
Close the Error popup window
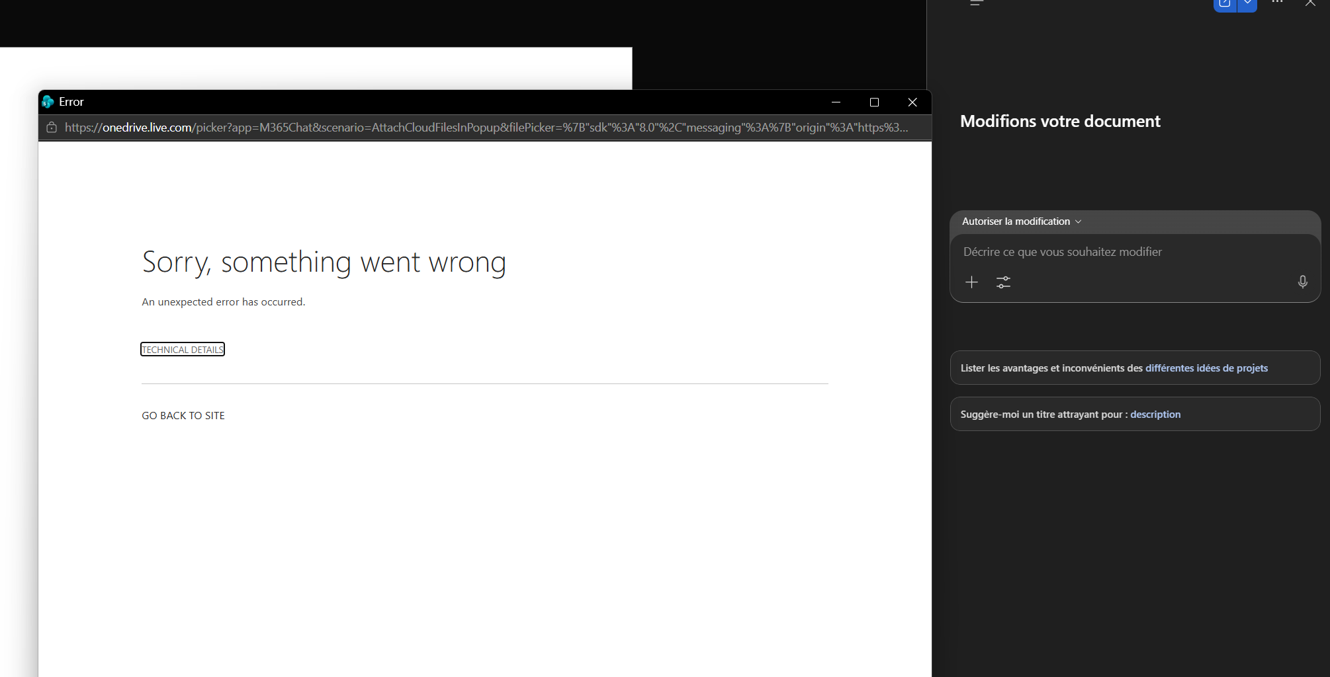tap(912, 102)
